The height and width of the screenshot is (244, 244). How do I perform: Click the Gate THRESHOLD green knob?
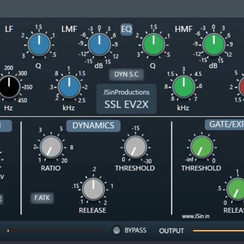202,147
